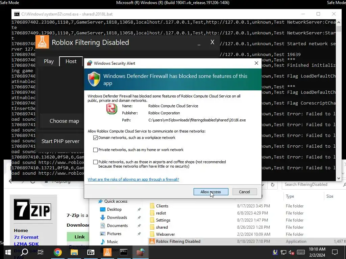Maximize the cmd.exe window
Image resolution: width=346 pixels, height=259 pixels.
[x=318, y=14]
